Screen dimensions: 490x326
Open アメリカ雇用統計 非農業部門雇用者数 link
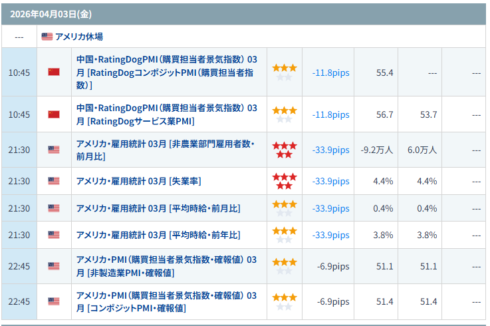pos(166,150)
